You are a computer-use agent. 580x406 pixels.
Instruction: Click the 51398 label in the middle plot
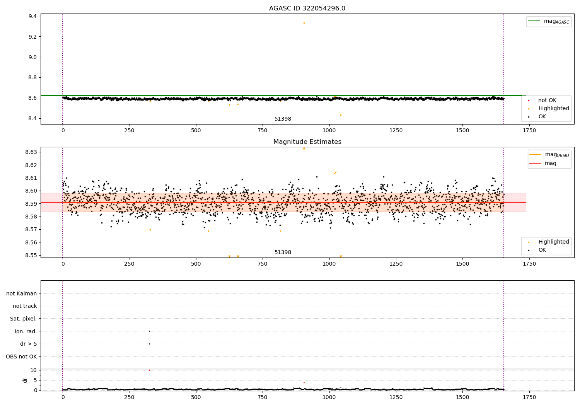coord(283,252)
